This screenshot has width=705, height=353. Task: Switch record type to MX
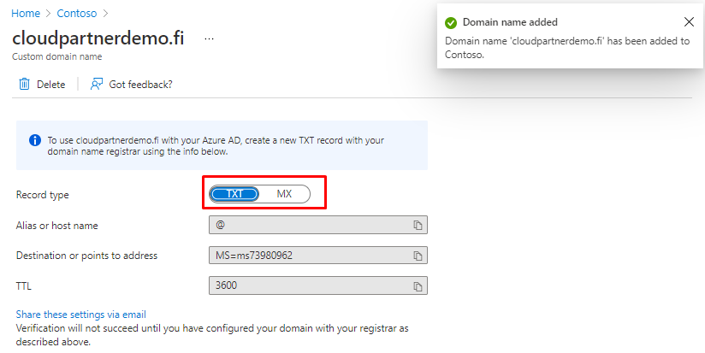pyautogui.click(x=284, y=194)
